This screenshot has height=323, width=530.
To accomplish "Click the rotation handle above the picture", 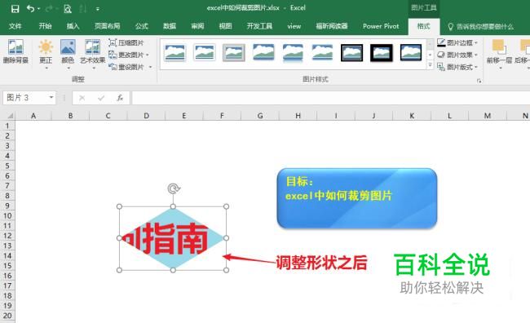I will tap(174, 188).
